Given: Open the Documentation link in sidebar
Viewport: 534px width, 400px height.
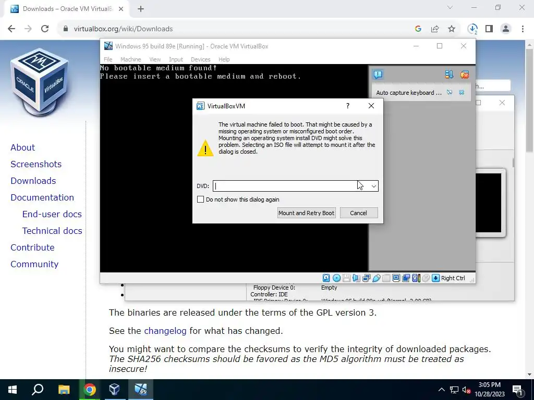Looking at the screenshot, I should (42, 197).
